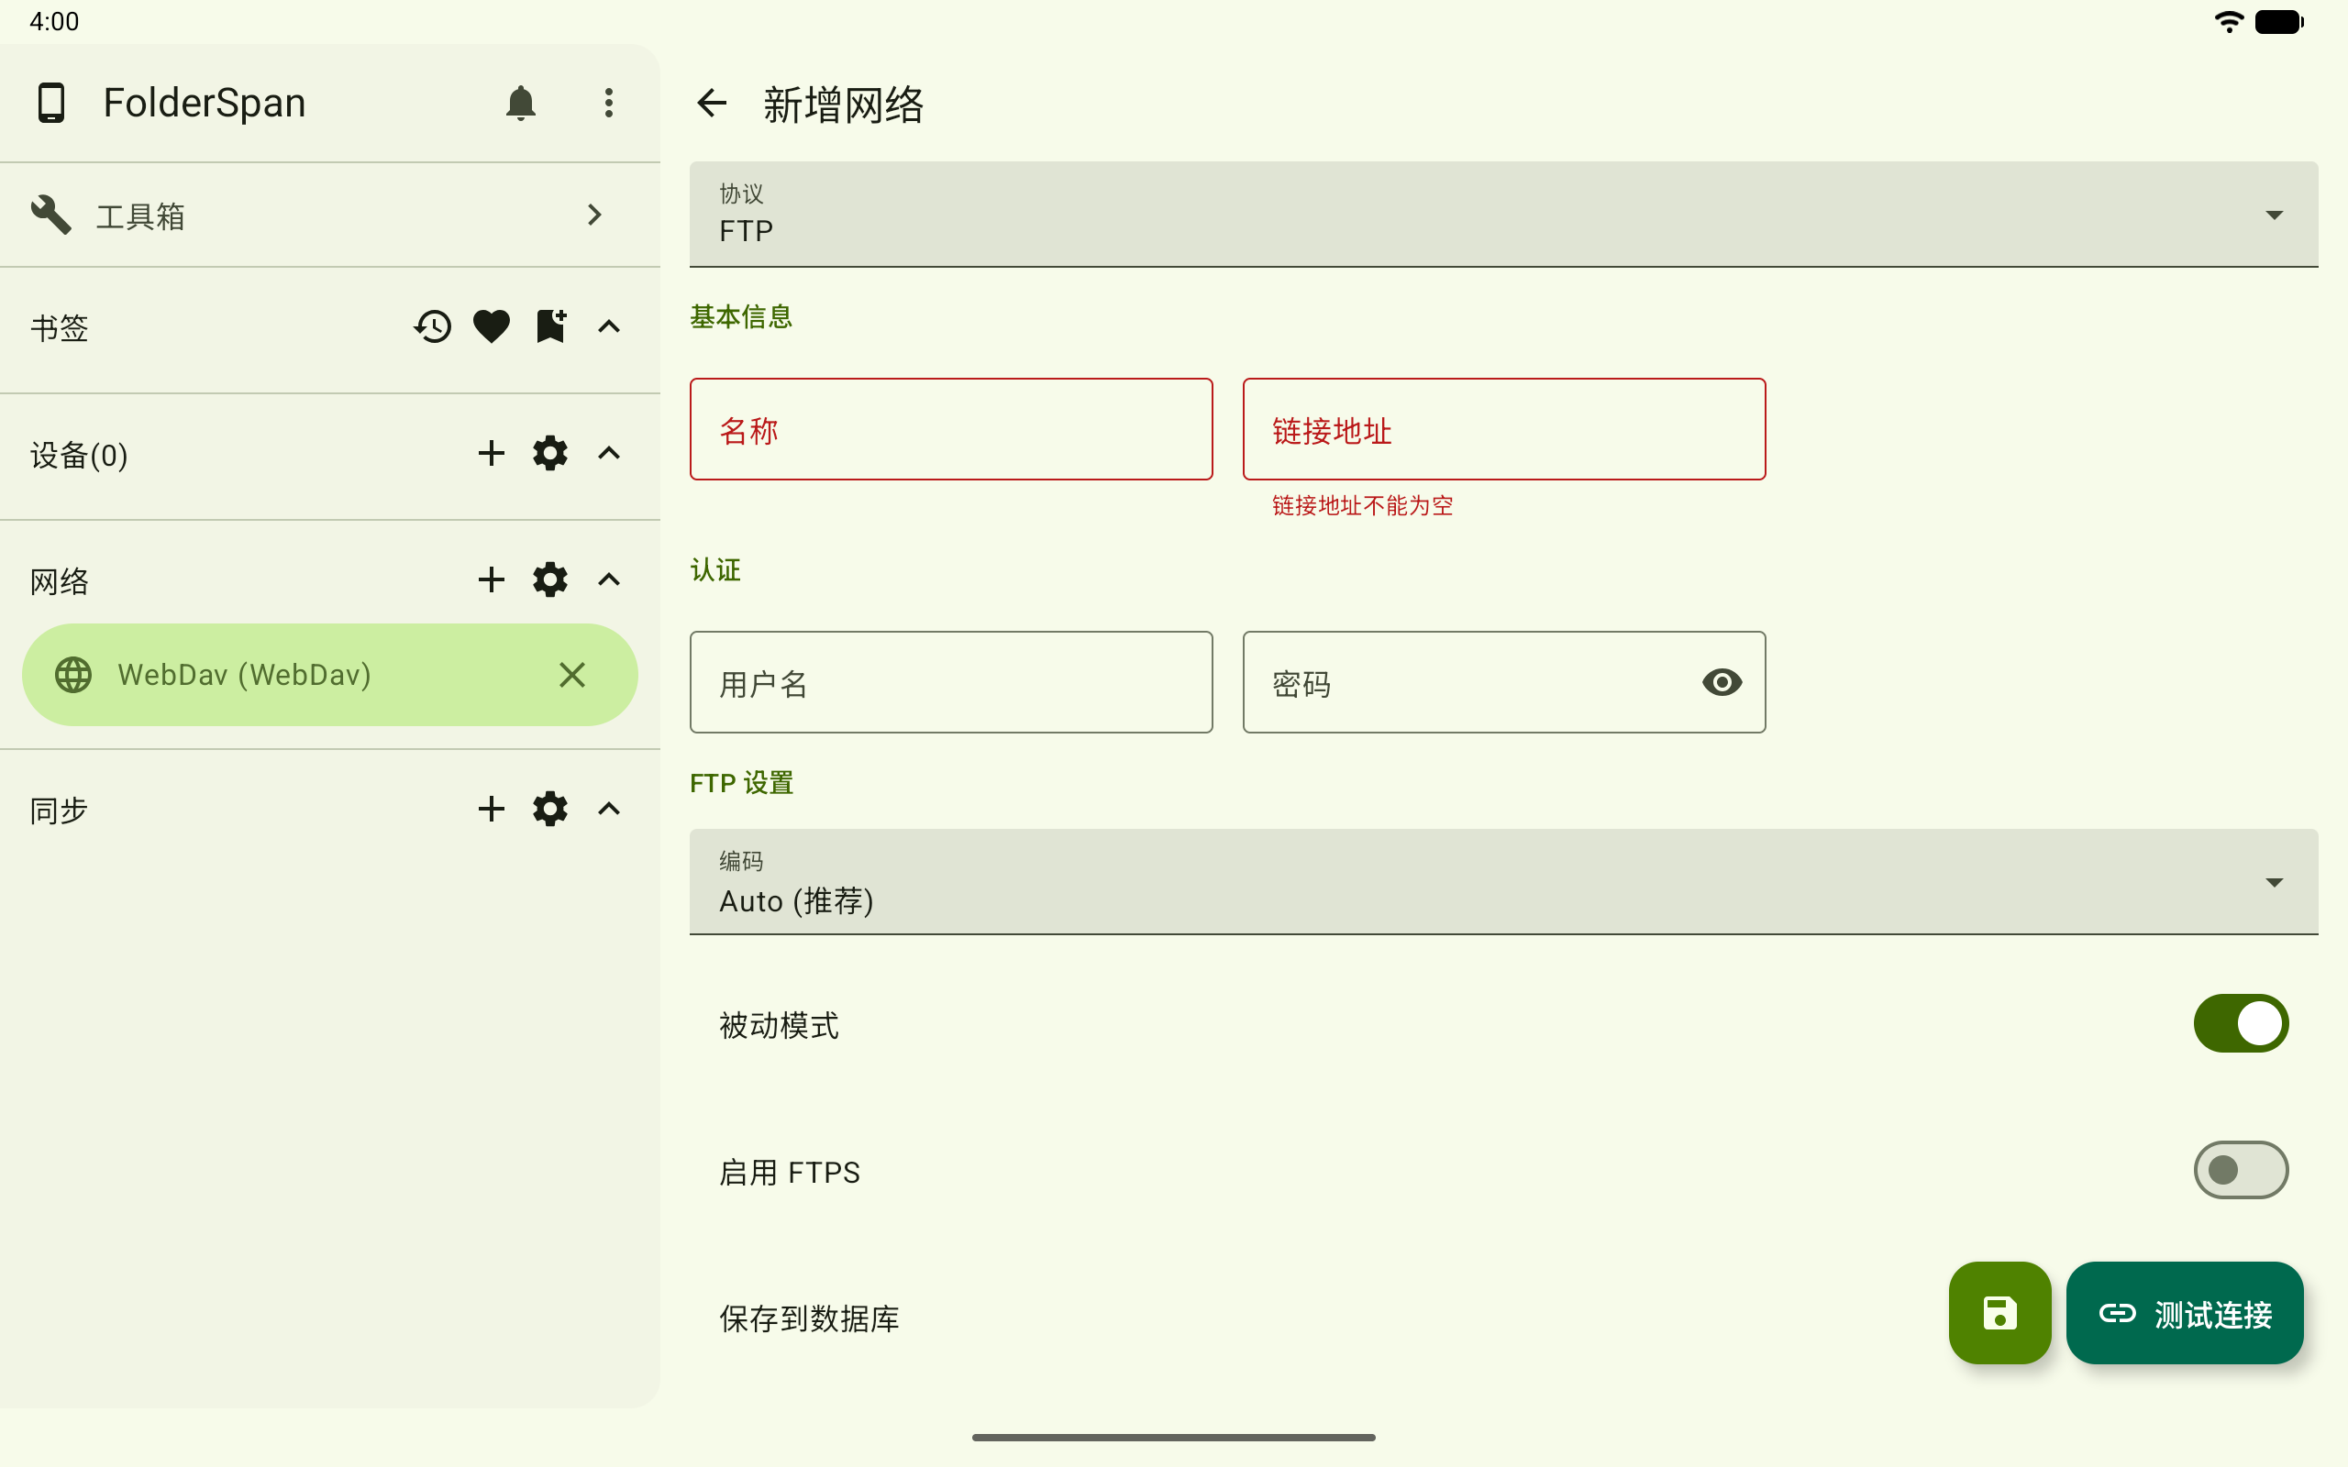Click the 链接地址不能为空 error message

coord(1362,505)
